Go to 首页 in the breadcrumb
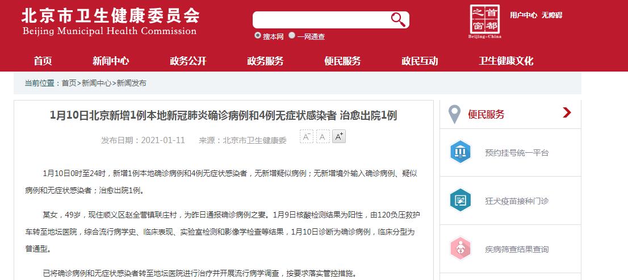 (69, 83)
